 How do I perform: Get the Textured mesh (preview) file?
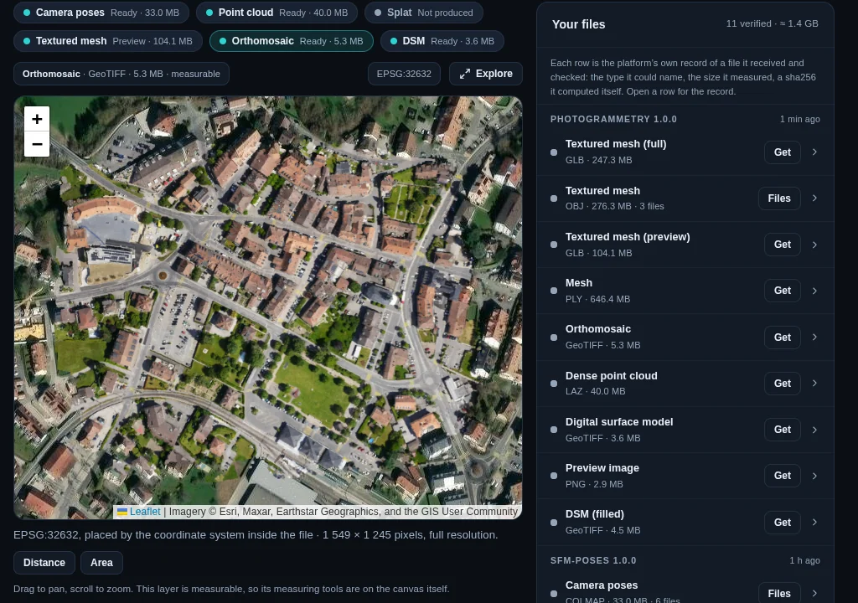coord(782,245)
